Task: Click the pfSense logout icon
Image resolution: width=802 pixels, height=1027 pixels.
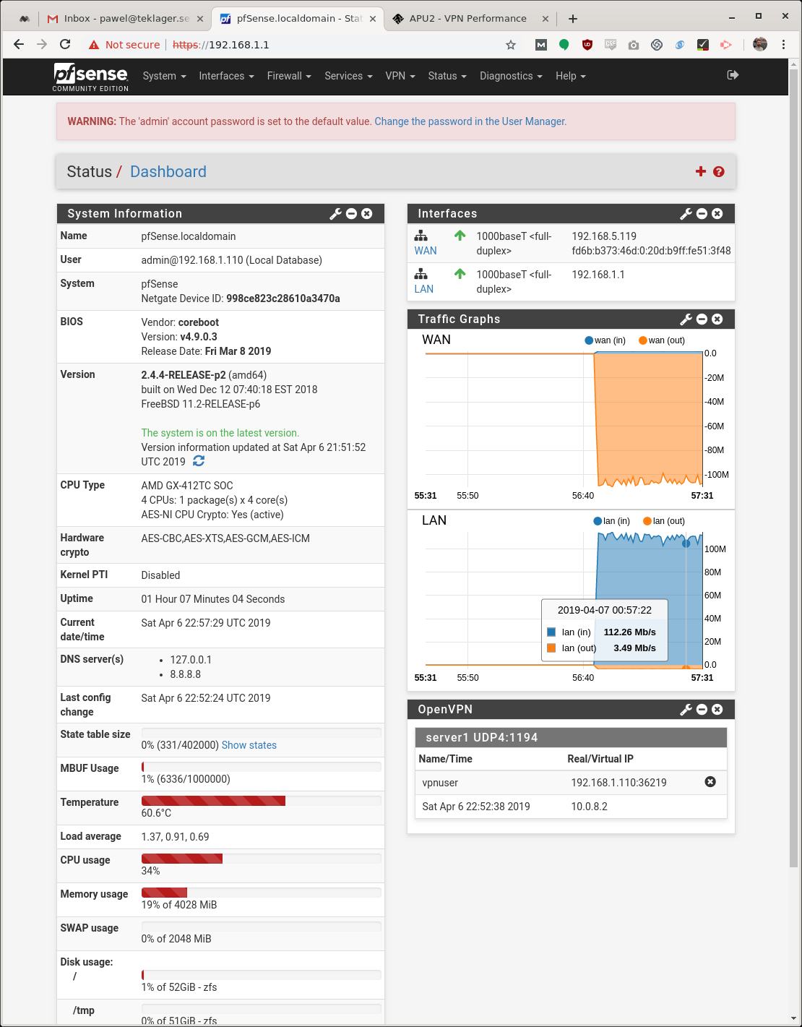Action: pyautogui.click(x=733, y=75)
